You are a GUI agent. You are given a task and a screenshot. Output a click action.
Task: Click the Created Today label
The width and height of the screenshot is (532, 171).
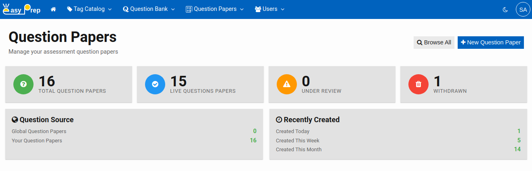(x=292, y=131)
